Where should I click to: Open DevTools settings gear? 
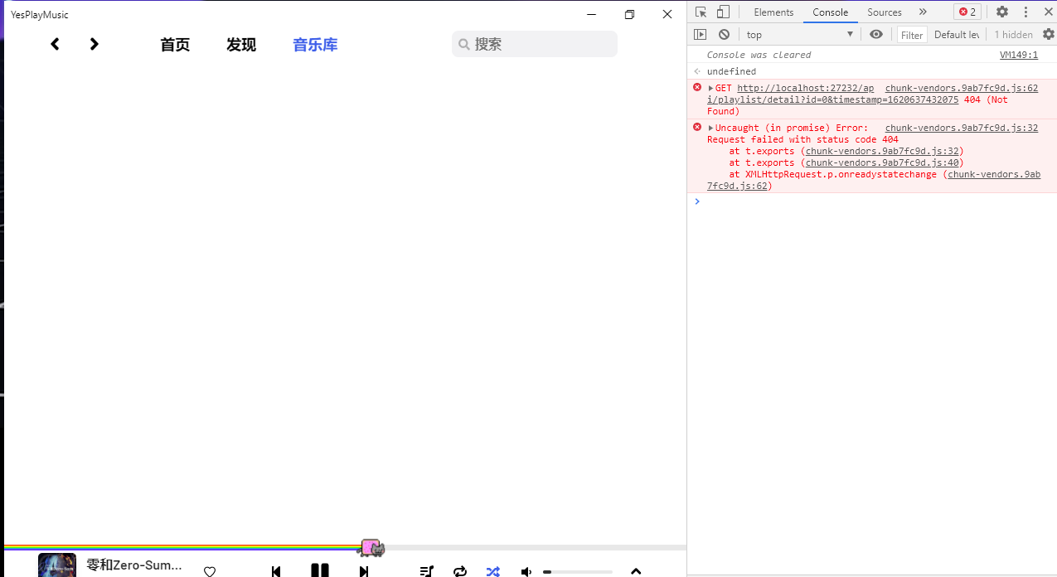(x=1002, y=12)
